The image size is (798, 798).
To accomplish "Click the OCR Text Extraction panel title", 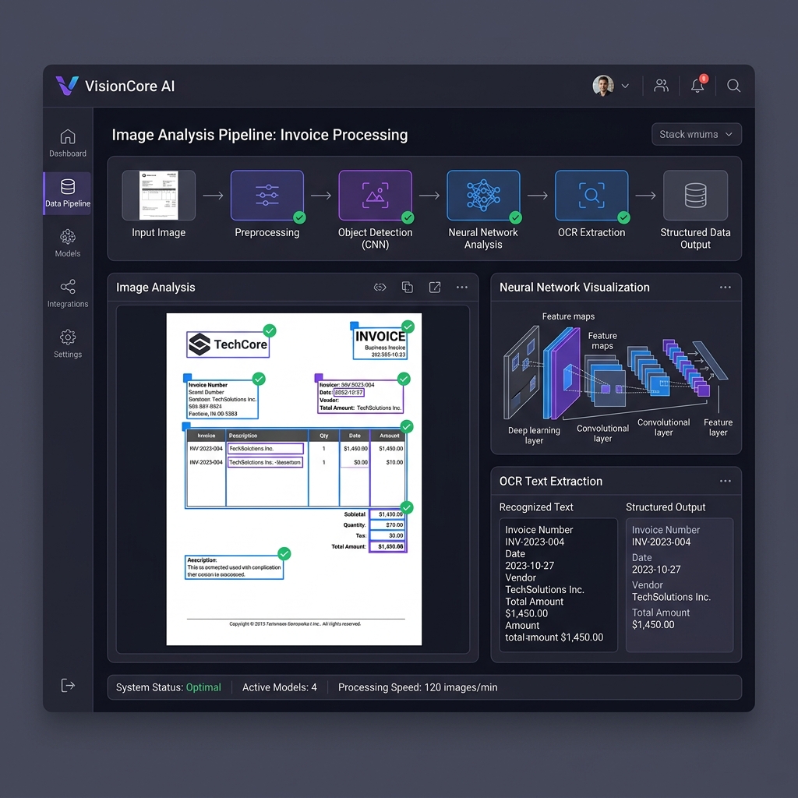I will point(551,481).
